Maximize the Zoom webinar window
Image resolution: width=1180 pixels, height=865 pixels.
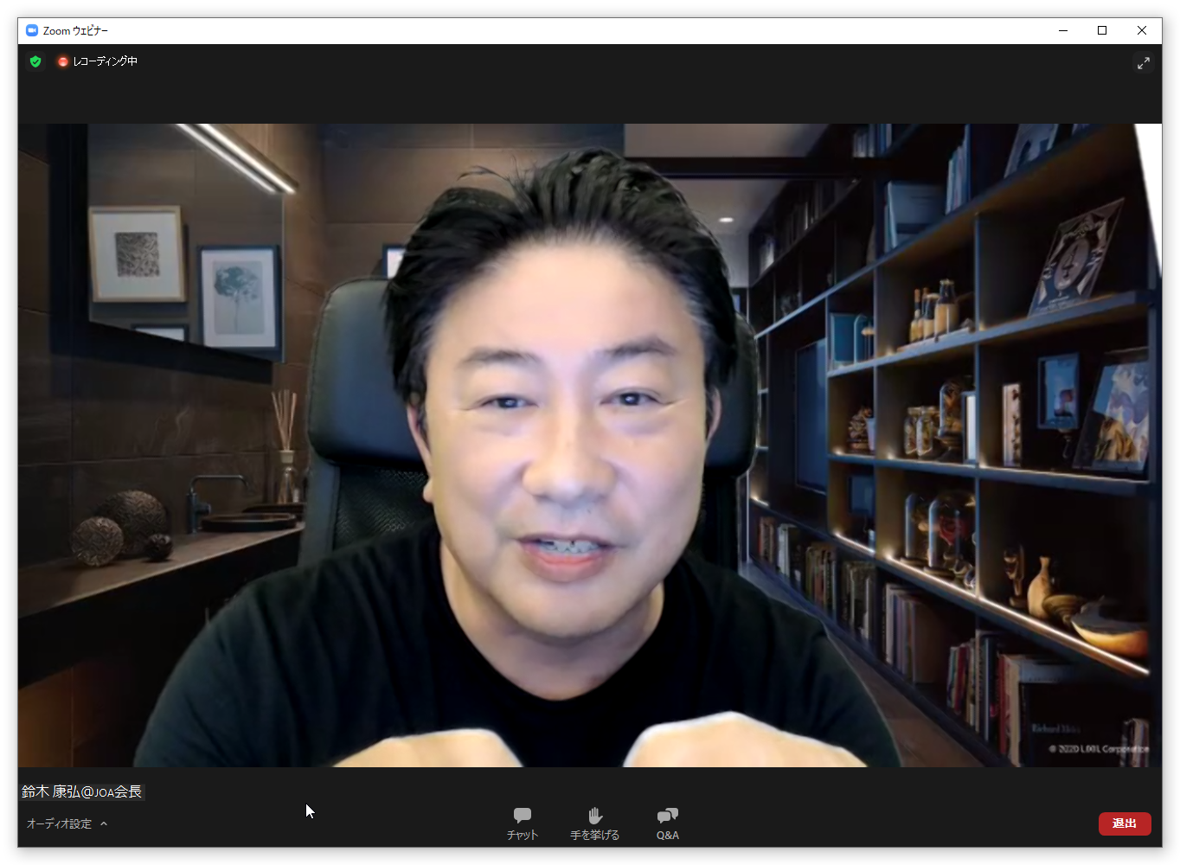click(x=1102, y=30)
